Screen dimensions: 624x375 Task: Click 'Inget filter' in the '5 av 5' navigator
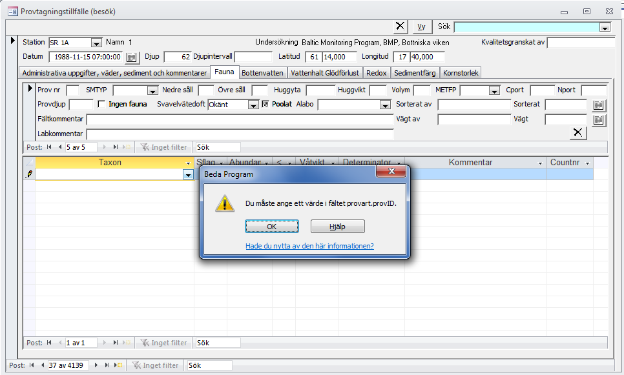164,147
